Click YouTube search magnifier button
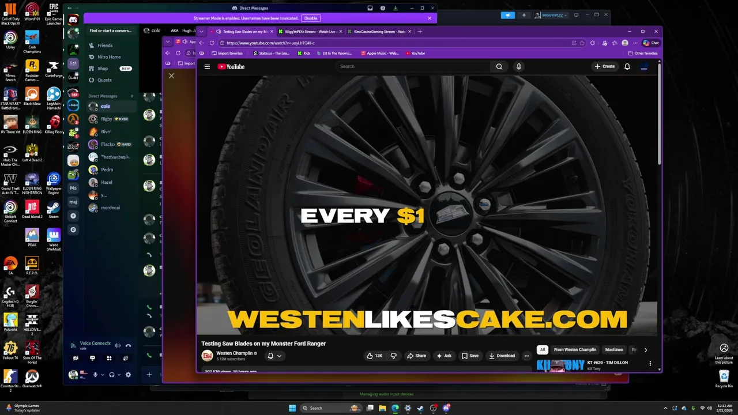The image size is (738, 415). (x=499, y=66)
